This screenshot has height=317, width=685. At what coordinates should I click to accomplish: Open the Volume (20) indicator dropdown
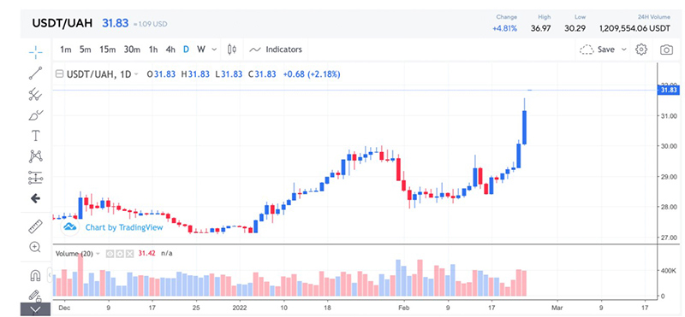point(98,253)
